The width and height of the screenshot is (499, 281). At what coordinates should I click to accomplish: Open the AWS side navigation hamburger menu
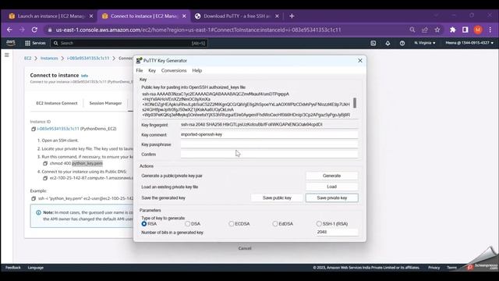[7, 55]
